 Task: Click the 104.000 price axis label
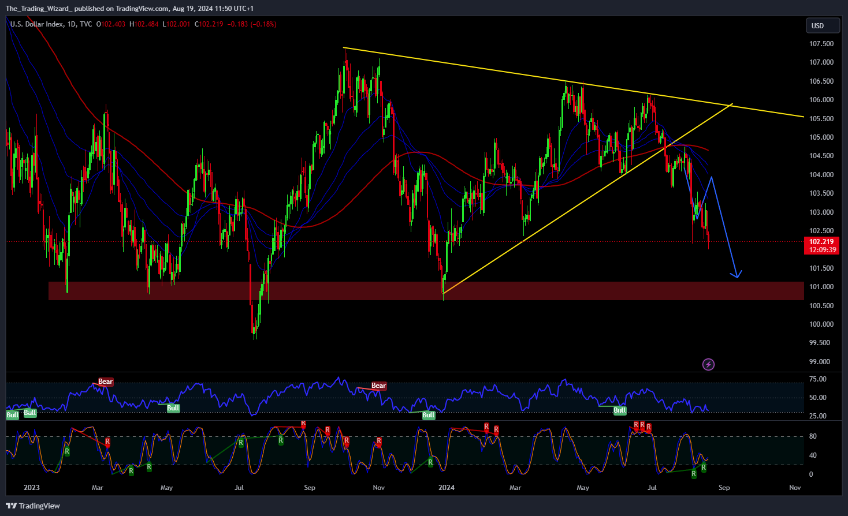pyautogui.click(x=821, y=175)
